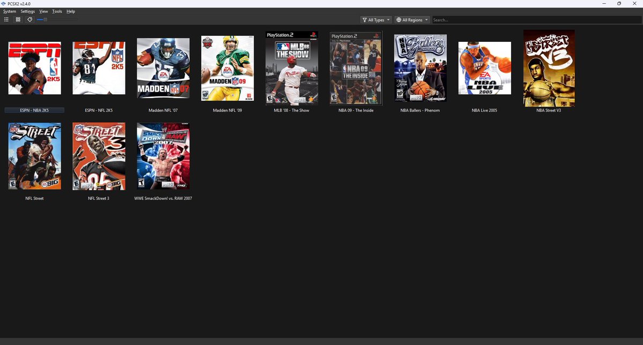The height and width of the screenshot is (345, 643).
Task: Click the 'ESPN - NBA 2K5' title label
Action: (x=34, y=110)
